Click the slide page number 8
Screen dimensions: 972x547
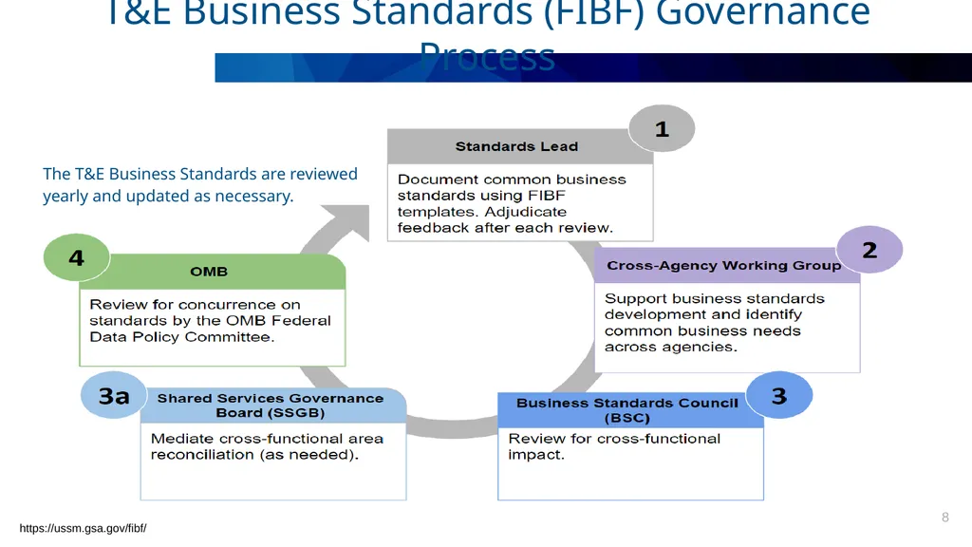(945, 518)
